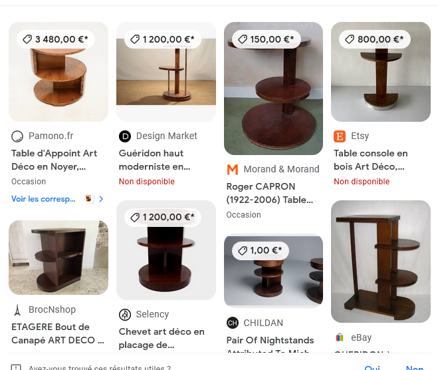Open "Voir les corresp…" link
The width and height of the screenshot is (438, 370).
[43, 199]
